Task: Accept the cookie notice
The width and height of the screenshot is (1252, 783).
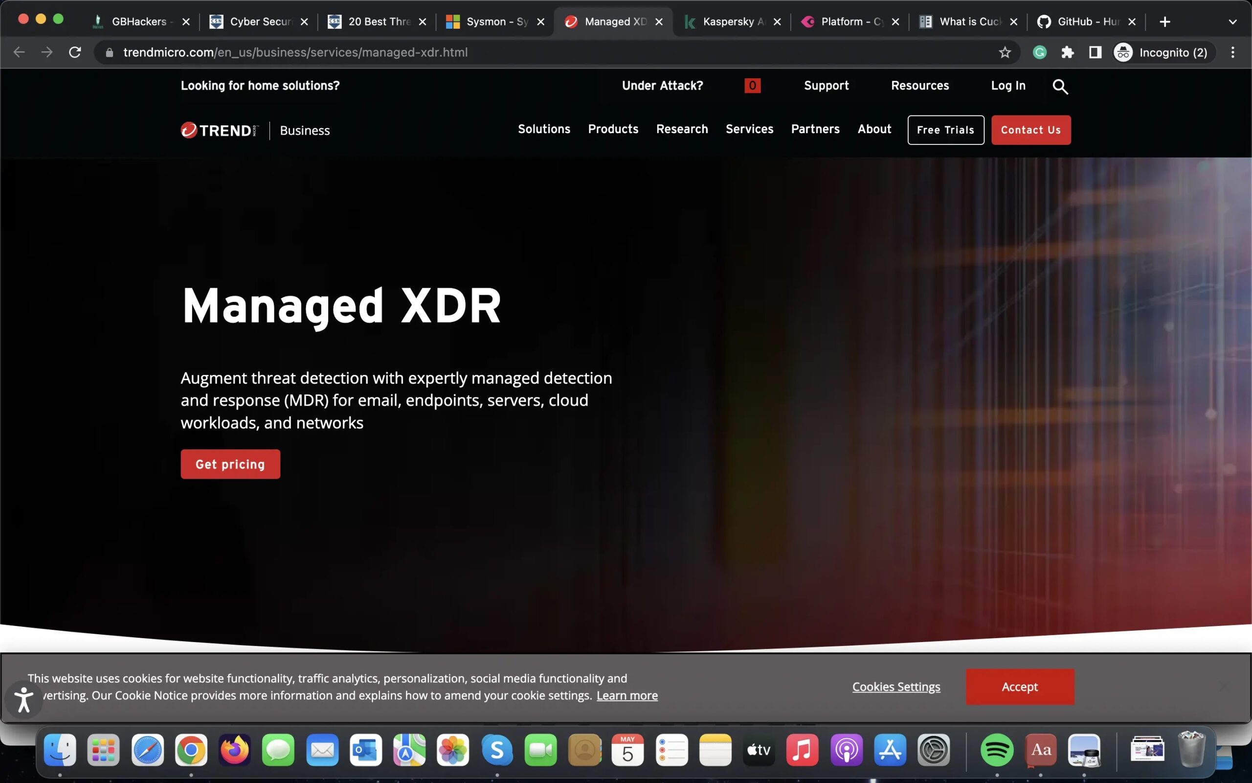Action: [x=1020, y=687]
